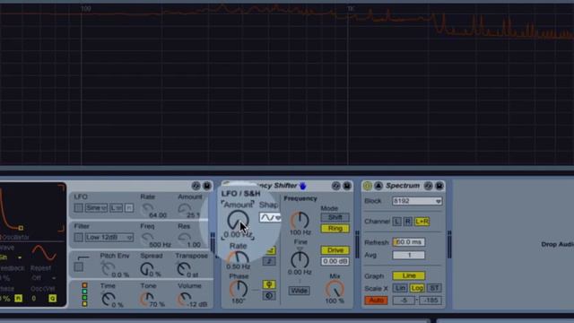Click the Refresh 60.0 ms field
The height and width of the screenshot is (323, 574).
pos(409,242)
